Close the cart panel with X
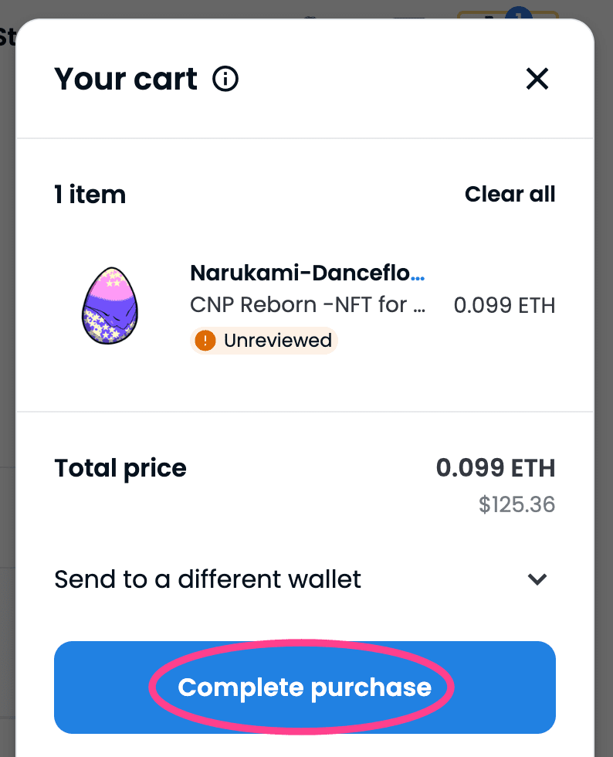 click(x=537, y=78)
